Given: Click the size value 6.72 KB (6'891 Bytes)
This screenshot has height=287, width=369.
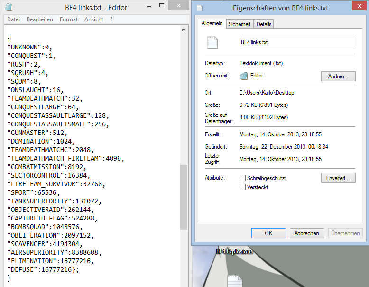Looking at the screenshot, I should tap(264, 105).
